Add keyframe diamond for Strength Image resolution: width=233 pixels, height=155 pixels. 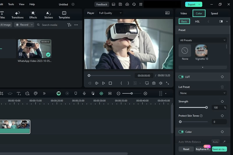[222, 101]
